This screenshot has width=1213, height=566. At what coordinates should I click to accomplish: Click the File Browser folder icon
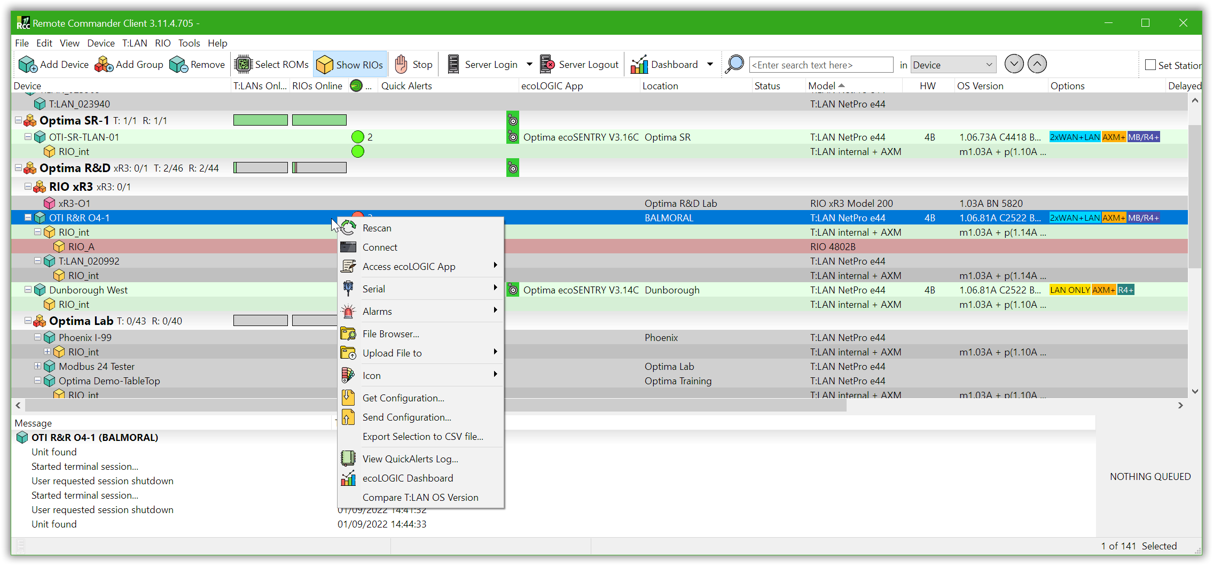pos(348,334)
